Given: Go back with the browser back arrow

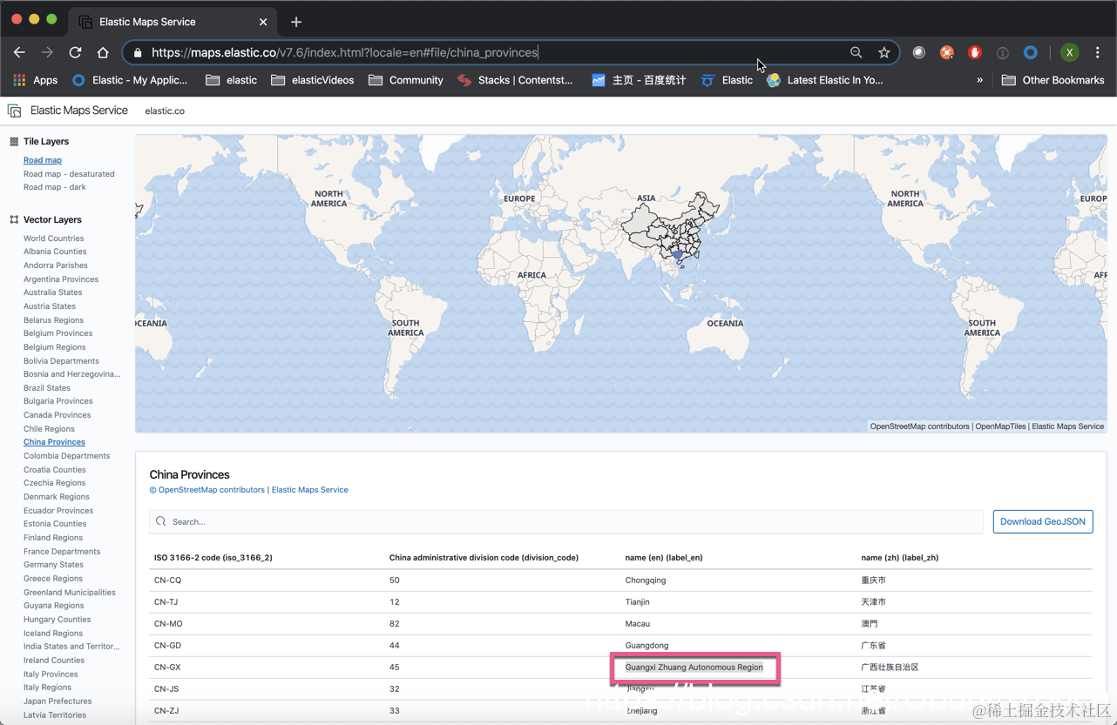Looking at the screenshot, I should (19, 52).
